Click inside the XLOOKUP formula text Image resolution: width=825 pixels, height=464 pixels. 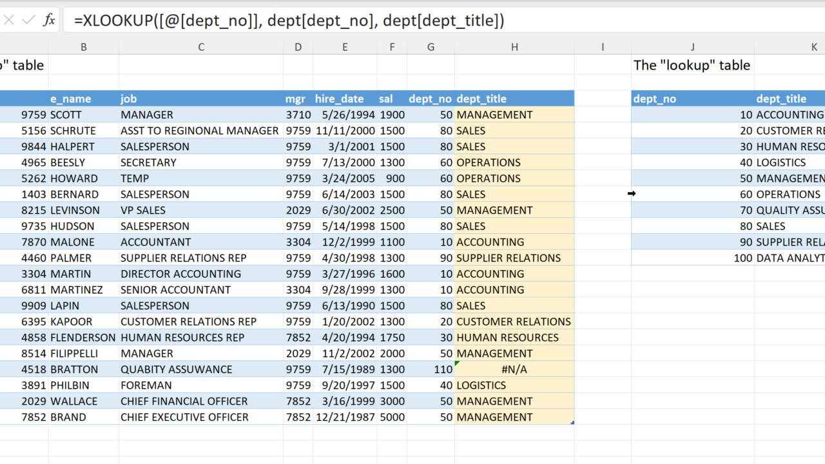click(289, 21)
